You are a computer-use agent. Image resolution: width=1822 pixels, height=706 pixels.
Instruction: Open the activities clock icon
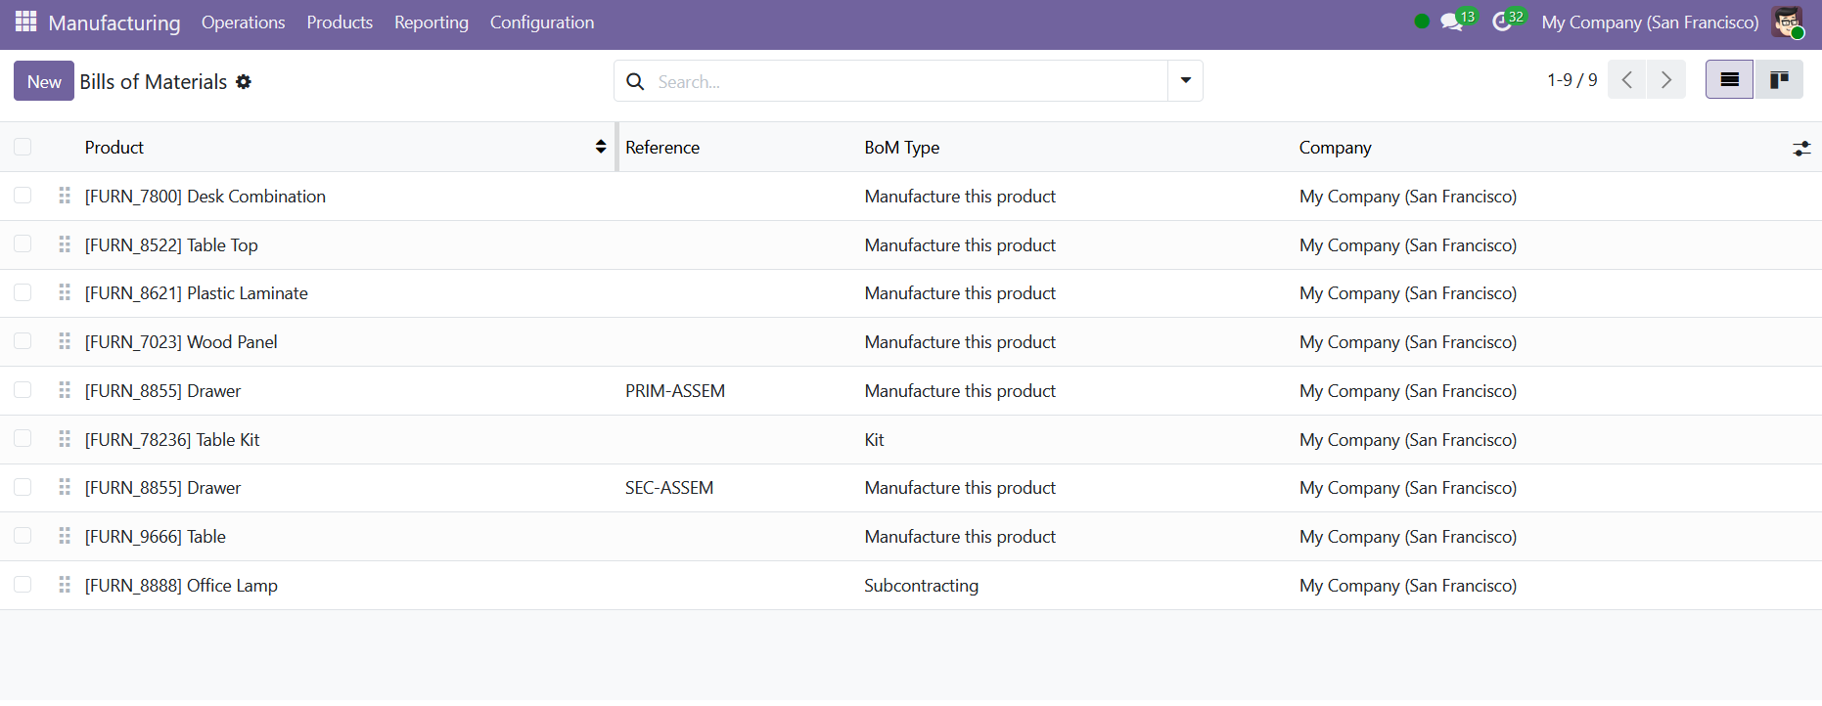[1502, 22]
